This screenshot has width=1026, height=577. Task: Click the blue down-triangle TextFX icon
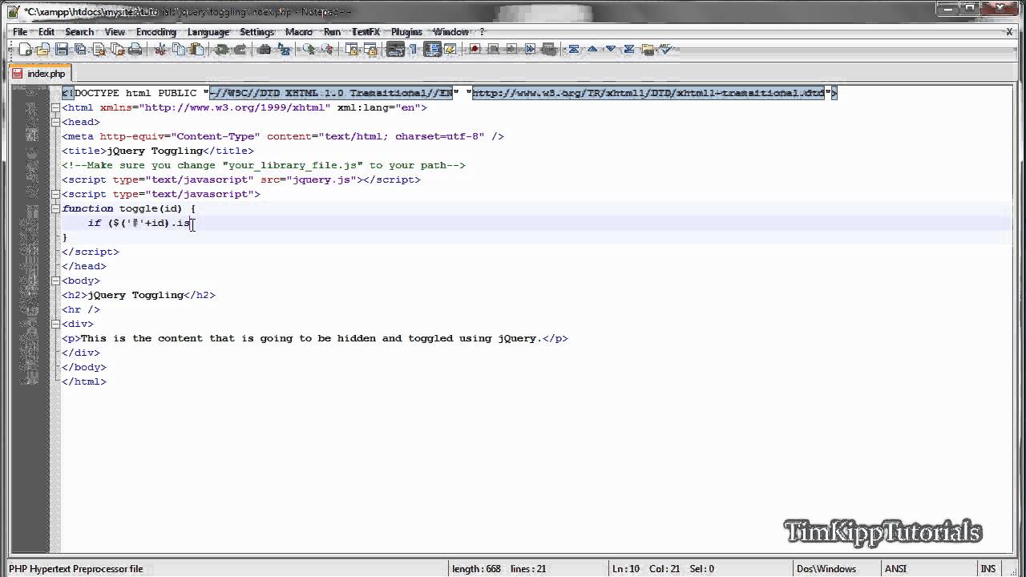610,50
